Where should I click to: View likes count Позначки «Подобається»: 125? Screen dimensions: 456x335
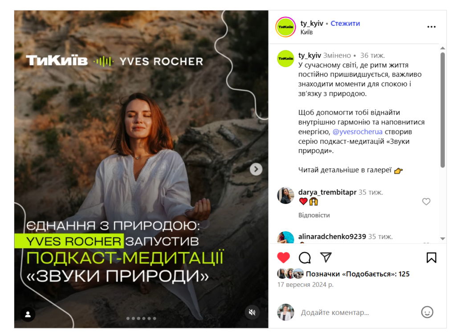358,274
